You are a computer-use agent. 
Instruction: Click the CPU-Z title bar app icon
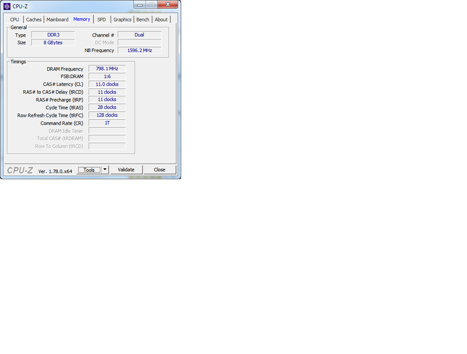7,6
